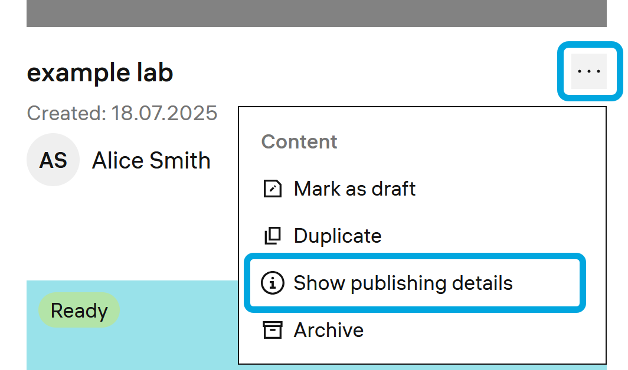Open the "example lab" title

click(x=100, y=73)
